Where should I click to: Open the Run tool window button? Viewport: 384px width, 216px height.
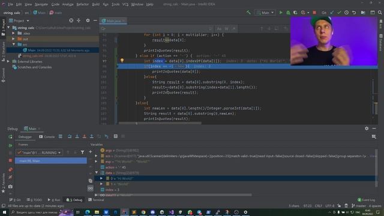[x=54, y=200]
